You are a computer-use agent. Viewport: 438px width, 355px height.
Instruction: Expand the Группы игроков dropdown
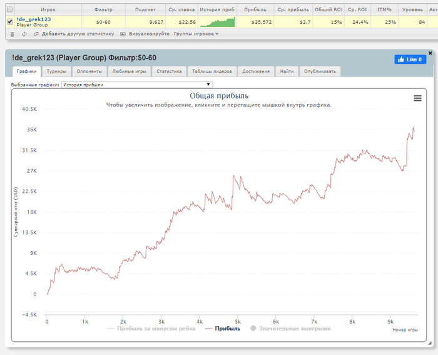(196, 34)
